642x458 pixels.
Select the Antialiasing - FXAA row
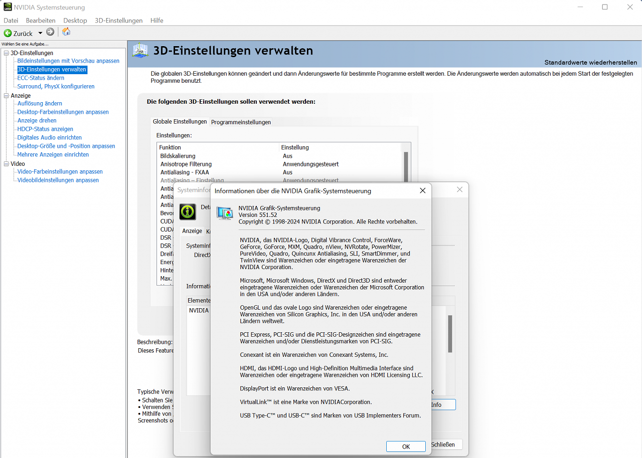[x=279, y=172]
